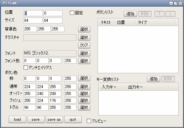Screen dimensions: 184x128
Task: Click the load button
Action: 17,119
